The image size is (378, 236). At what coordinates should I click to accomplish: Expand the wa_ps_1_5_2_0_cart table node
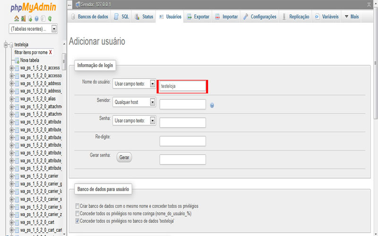coord(11,222)
